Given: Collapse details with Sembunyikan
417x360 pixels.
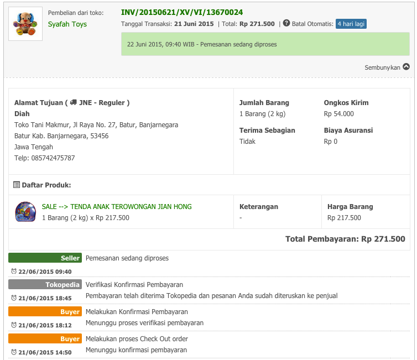Looking at the screenshot, I should (382, 67).
